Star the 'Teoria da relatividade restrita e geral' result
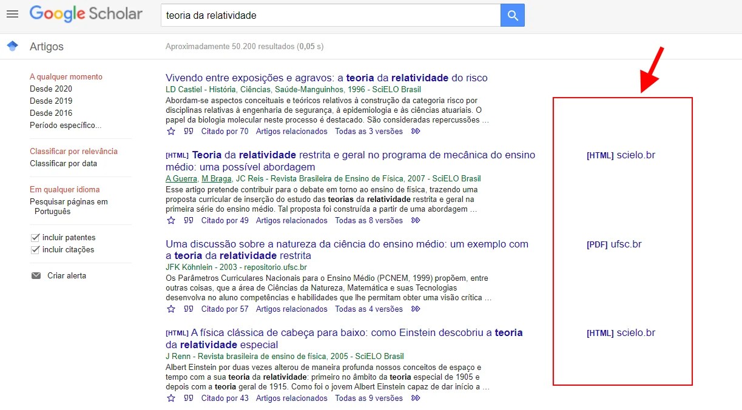The width and height of the screenshot is (742, 410). 171,220
